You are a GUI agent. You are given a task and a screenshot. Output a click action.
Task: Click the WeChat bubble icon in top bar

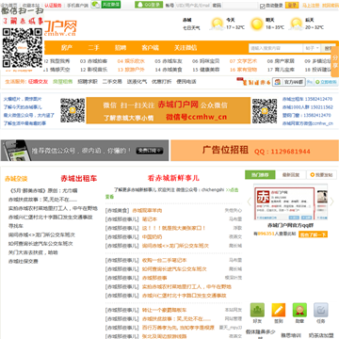pos(96,5)
